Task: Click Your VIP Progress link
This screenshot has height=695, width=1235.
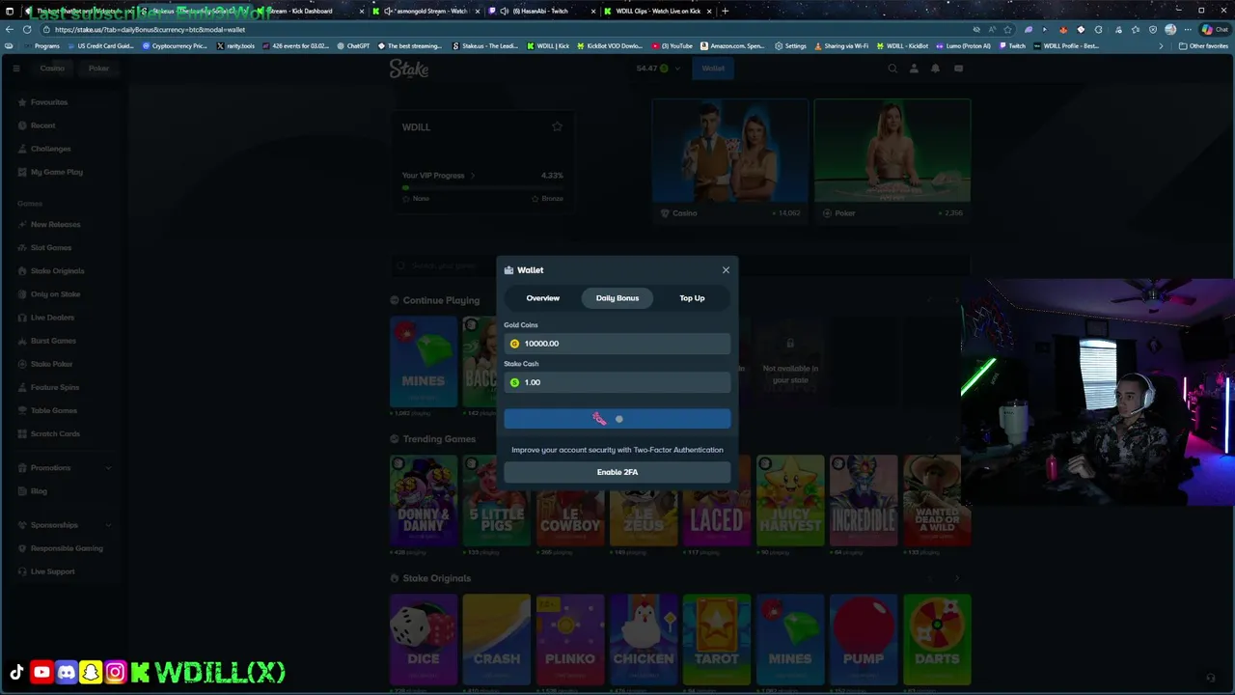Action: pos(438,176)
